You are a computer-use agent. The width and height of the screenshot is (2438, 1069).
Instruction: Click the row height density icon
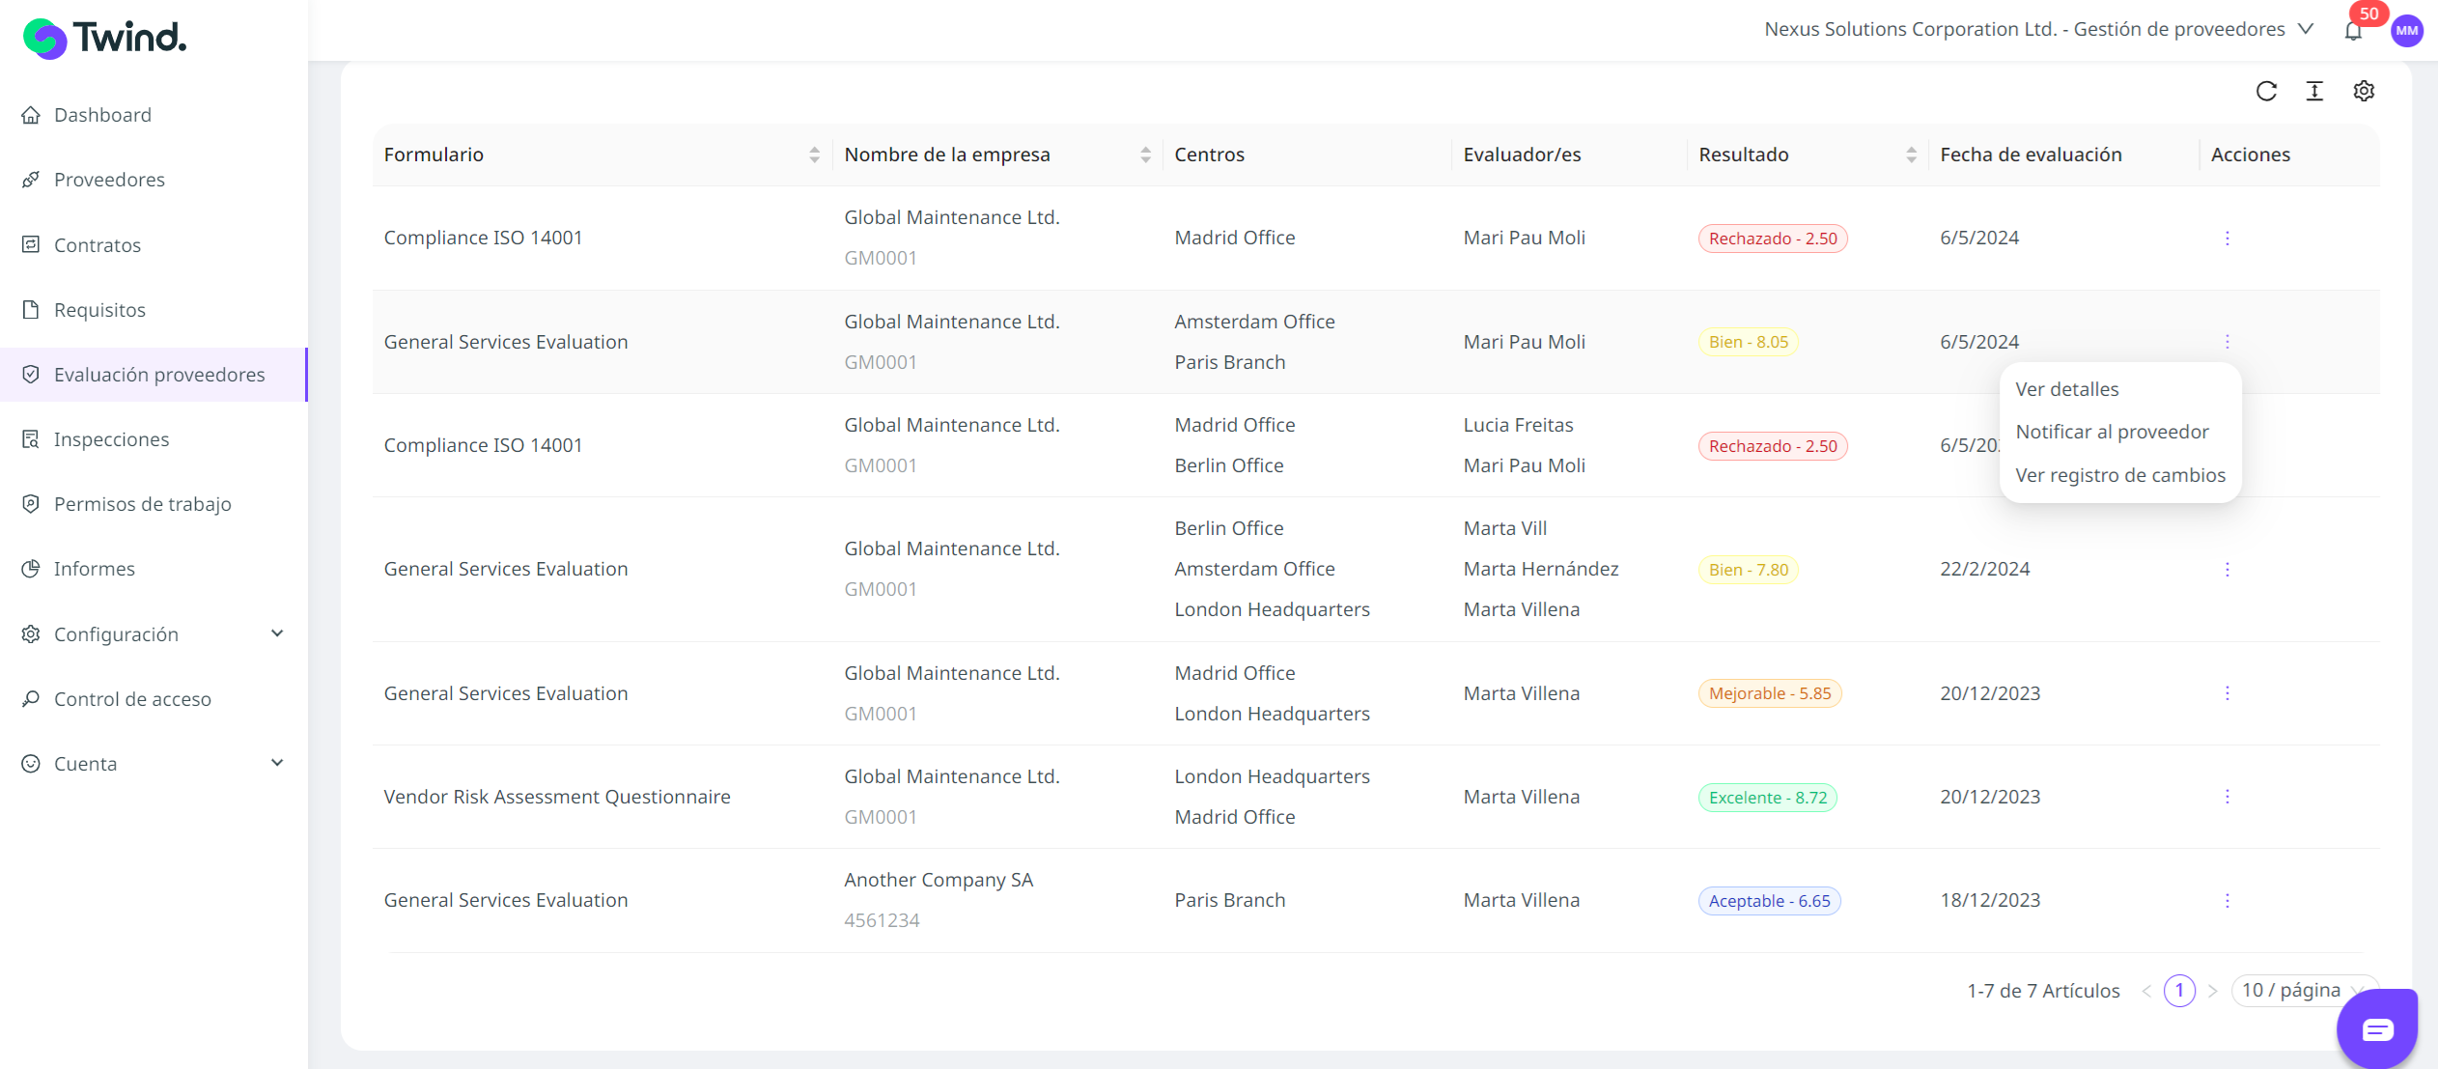point(2314,91)
